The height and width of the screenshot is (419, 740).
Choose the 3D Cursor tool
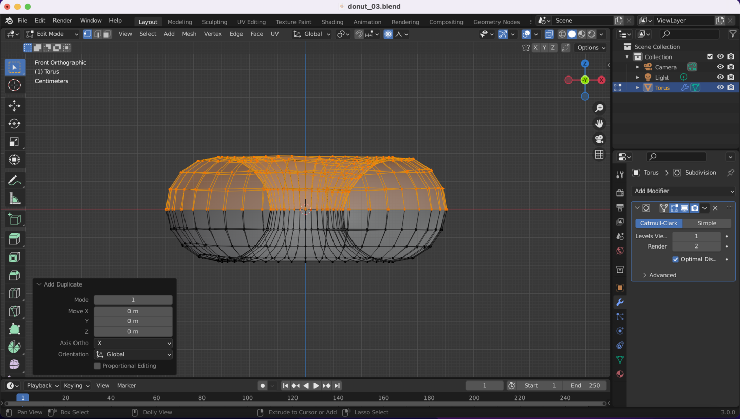[x=14, y=85]
